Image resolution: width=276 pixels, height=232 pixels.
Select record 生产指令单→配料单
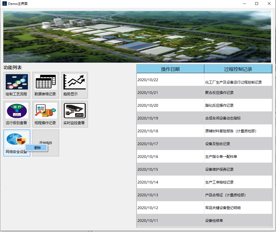[x=238, y=156]
